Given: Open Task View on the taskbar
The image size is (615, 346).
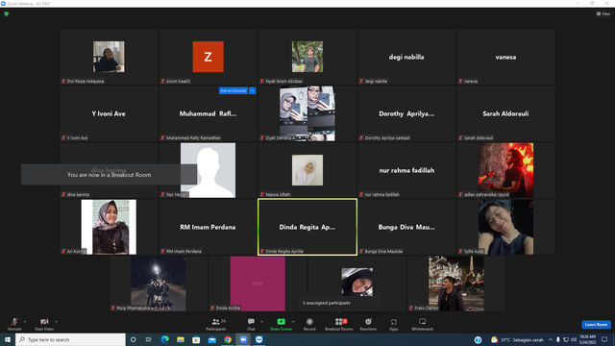Looking at the screenshot, I should [148, 339].
